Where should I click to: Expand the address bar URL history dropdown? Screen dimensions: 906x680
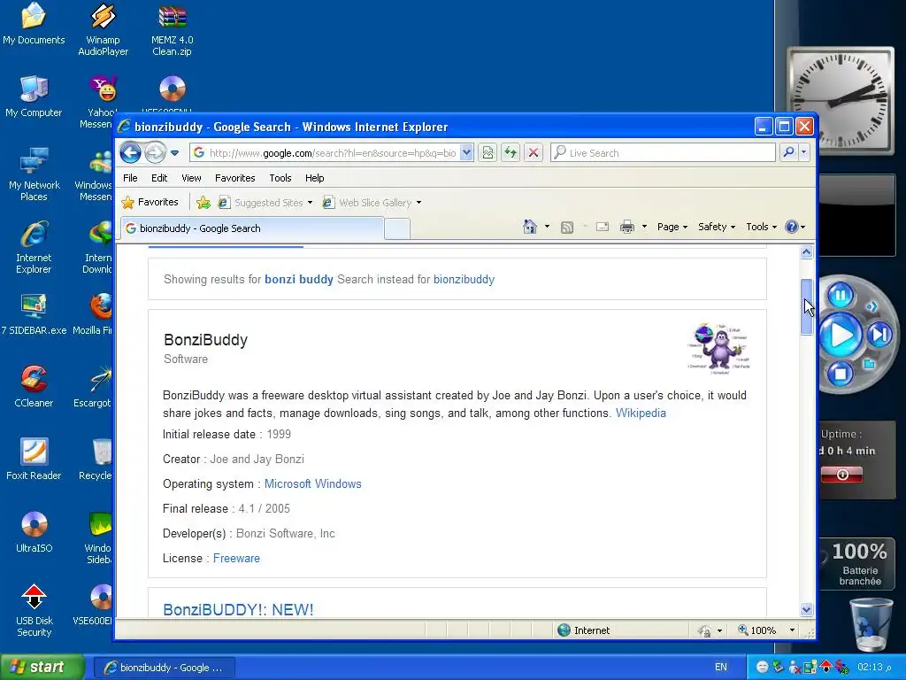click(x=467, y=152)
